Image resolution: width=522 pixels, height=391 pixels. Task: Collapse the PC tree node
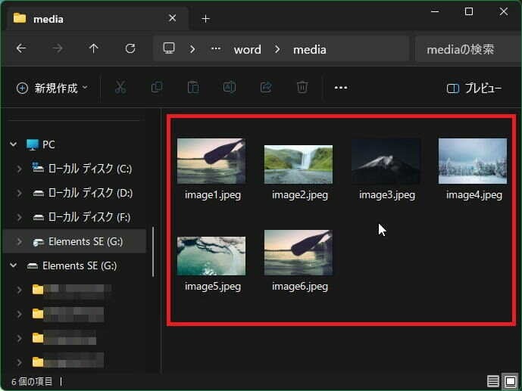14,144
